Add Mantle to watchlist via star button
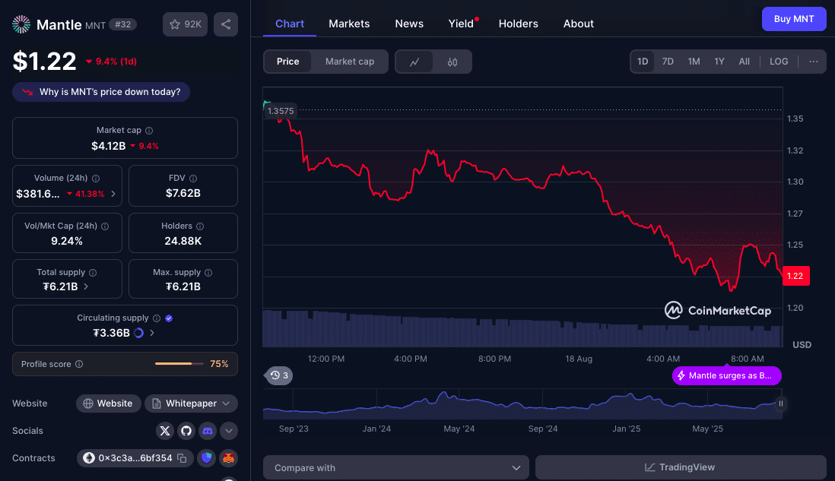This screenshot has width=835, height=481. tap(185, 24)
